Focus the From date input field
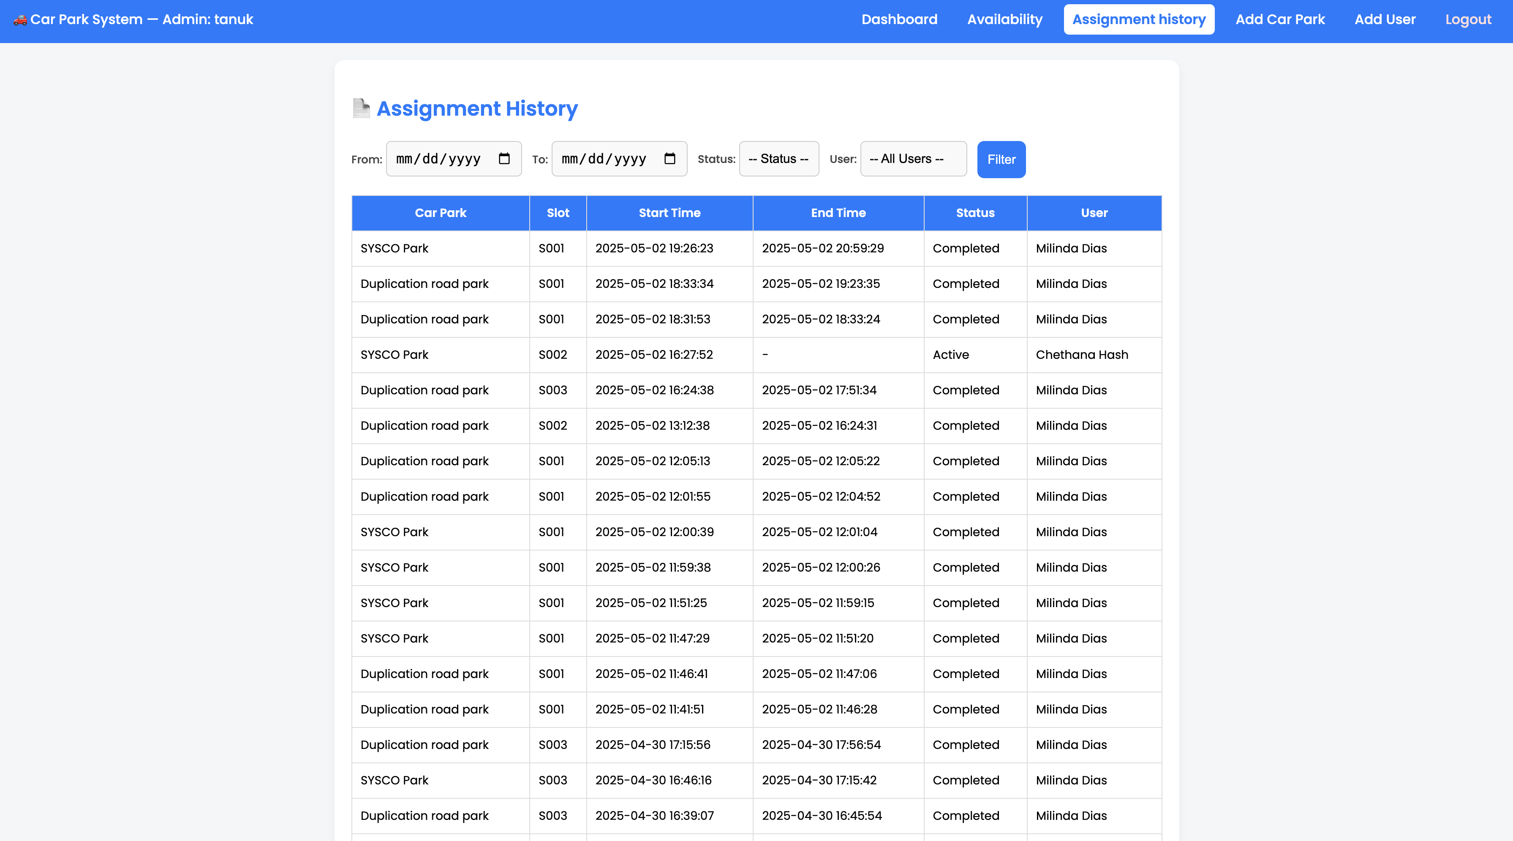Viewport: 1513px width, 841px height. pyautogui.click(x=453, y=158)
